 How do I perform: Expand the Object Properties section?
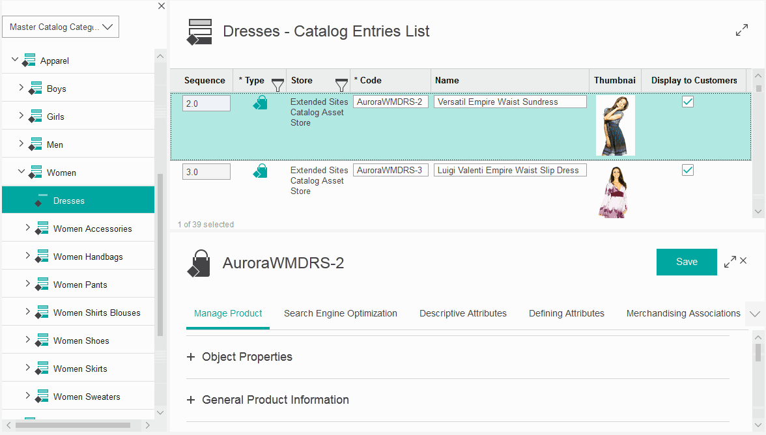point(190,357)
